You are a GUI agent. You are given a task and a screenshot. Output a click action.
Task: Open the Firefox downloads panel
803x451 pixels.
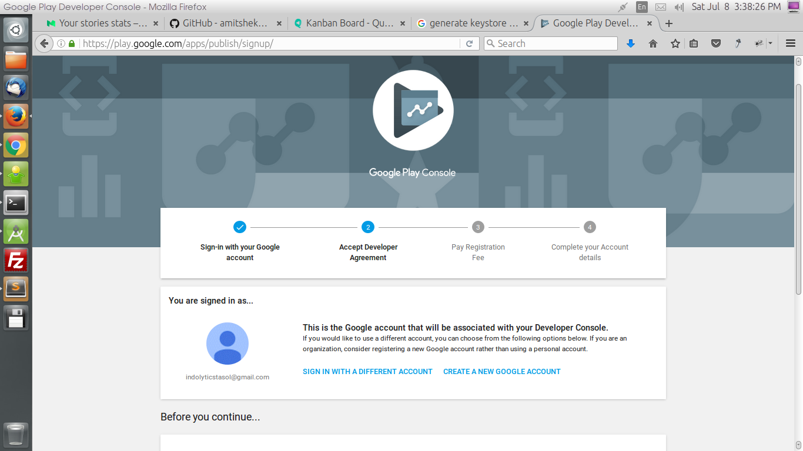[x=631, y=43]
